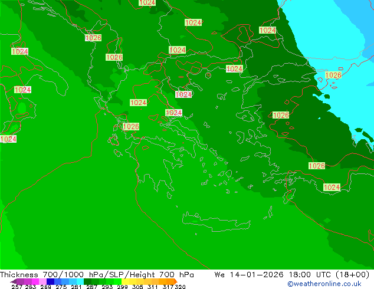
Task: Click the legend value 311
Action: coord(153,287)
